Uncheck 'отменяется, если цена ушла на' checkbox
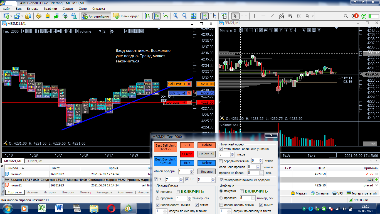Screen dimensions: 380x214 [221, 149]
